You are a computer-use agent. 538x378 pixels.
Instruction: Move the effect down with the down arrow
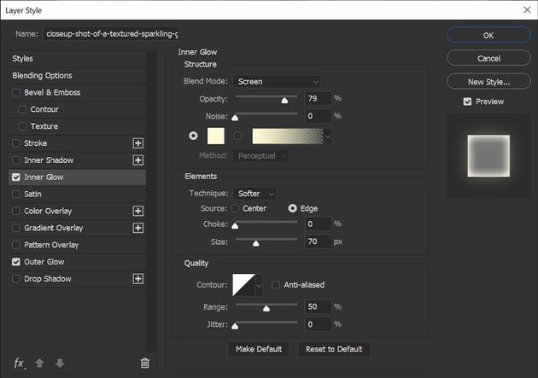[60, 363]
